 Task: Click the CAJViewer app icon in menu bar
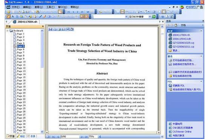pos(8,7)
